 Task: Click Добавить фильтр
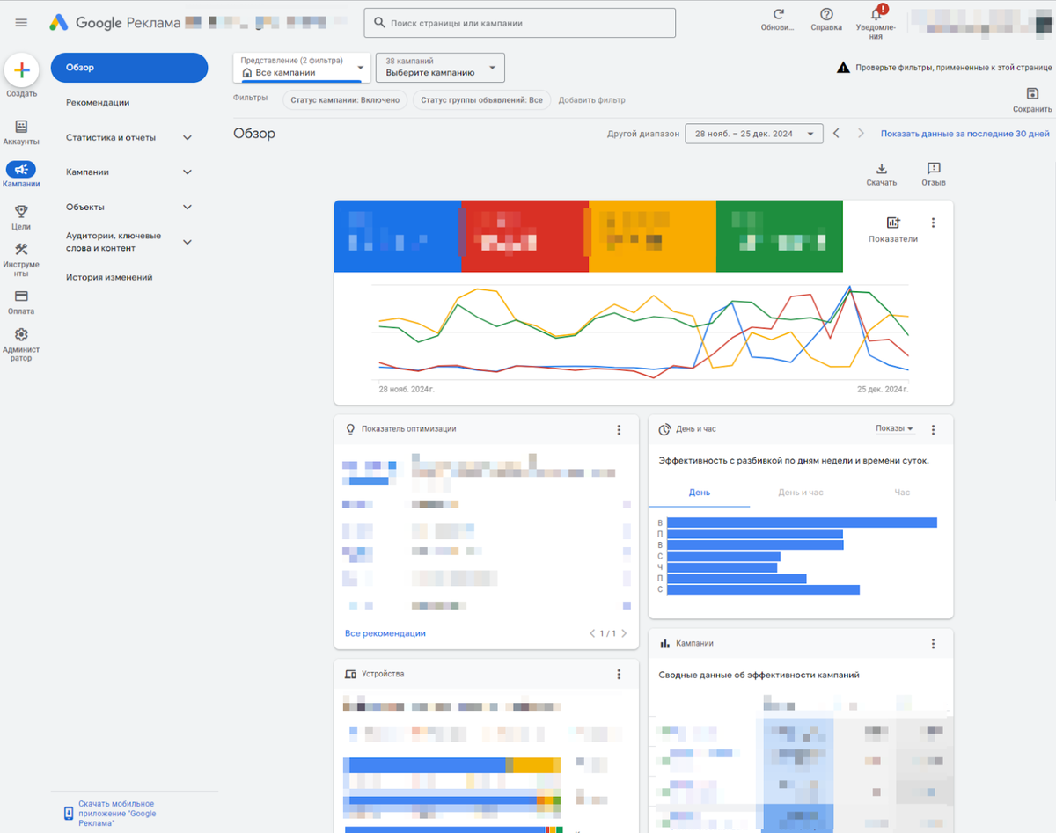(x=591, y=100)
